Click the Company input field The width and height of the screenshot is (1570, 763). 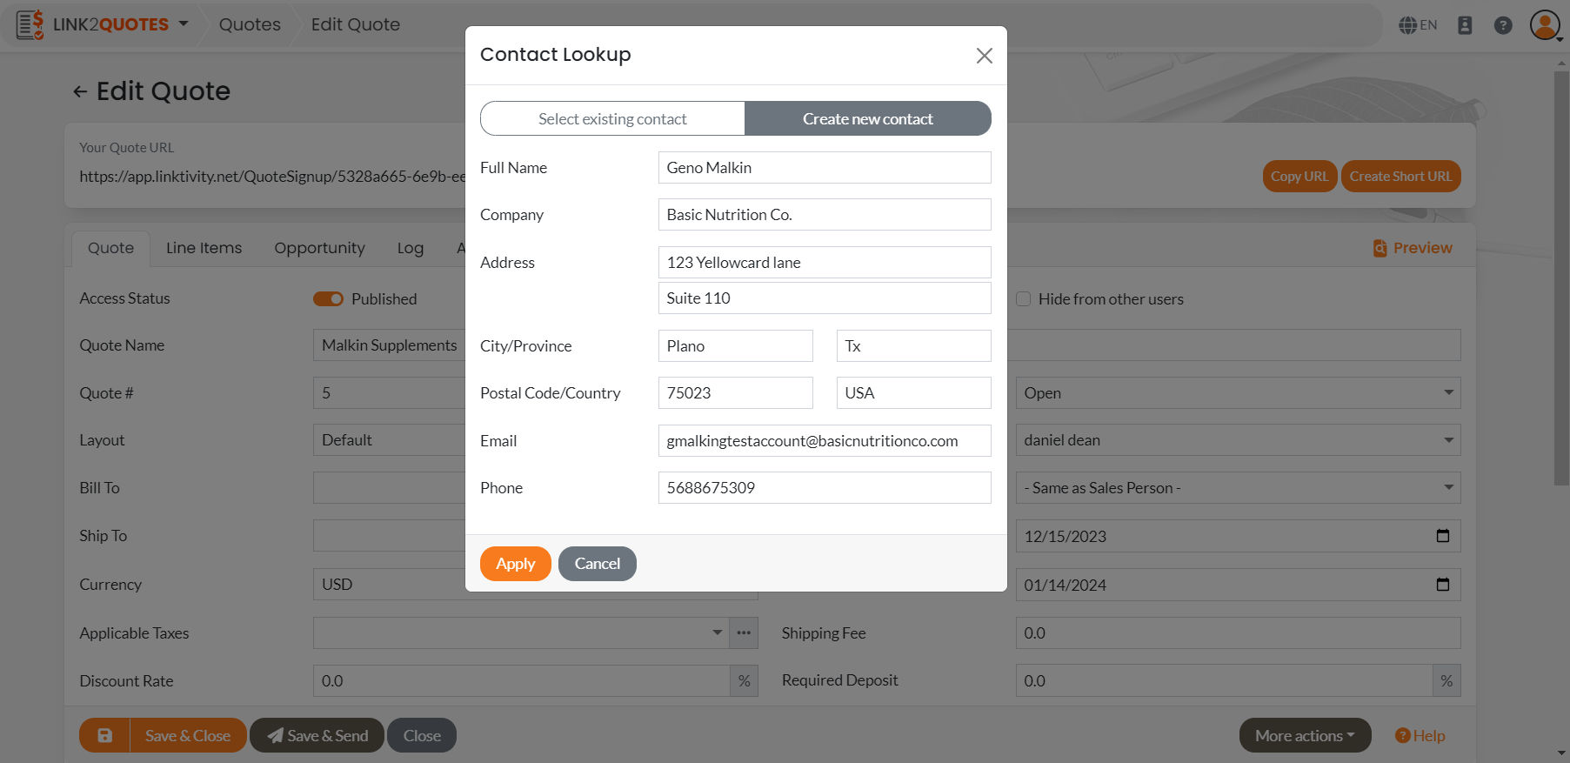[x=825, y=215]
